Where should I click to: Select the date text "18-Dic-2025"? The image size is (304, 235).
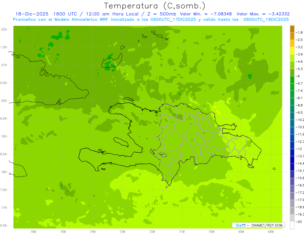32,14
